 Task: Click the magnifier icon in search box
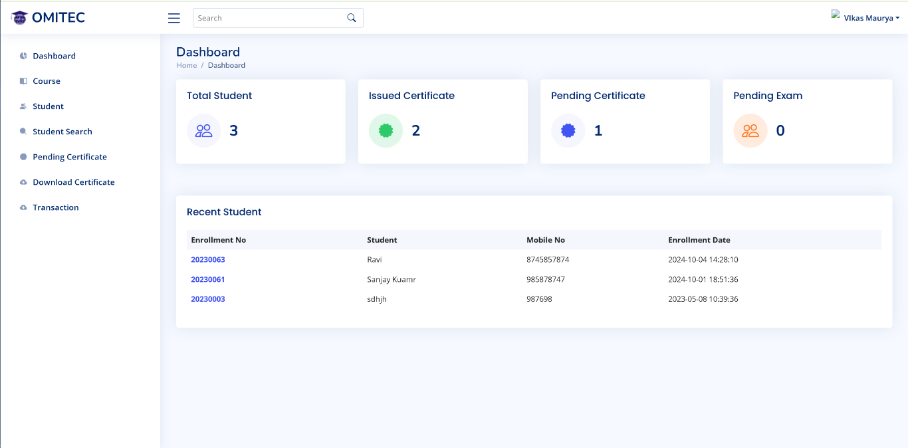click(x=352, y=18)
